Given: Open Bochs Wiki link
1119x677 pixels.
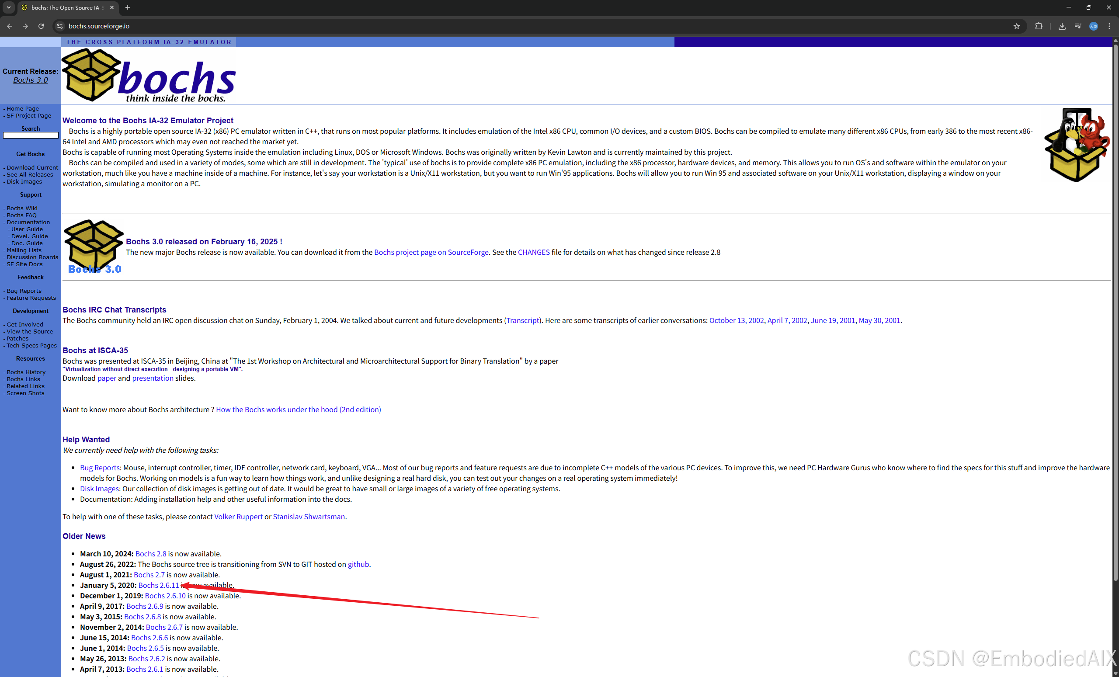Looking at the screenshot, I should pos(22,208).
